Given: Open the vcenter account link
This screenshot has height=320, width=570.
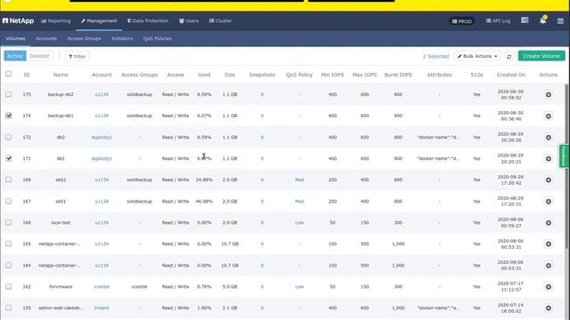Looking at the screenshot, I should pyautogui.click(x=102, y=286).
